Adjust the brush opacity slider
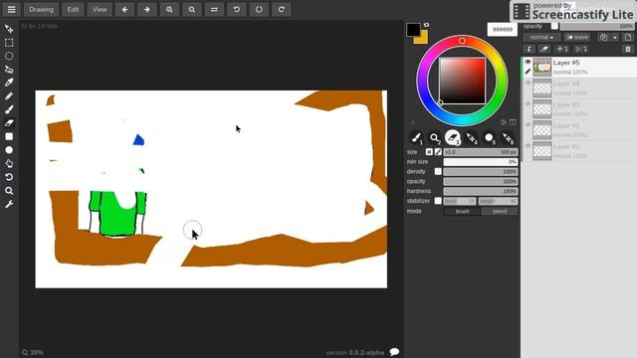The image size is (637, 358). 481,181
